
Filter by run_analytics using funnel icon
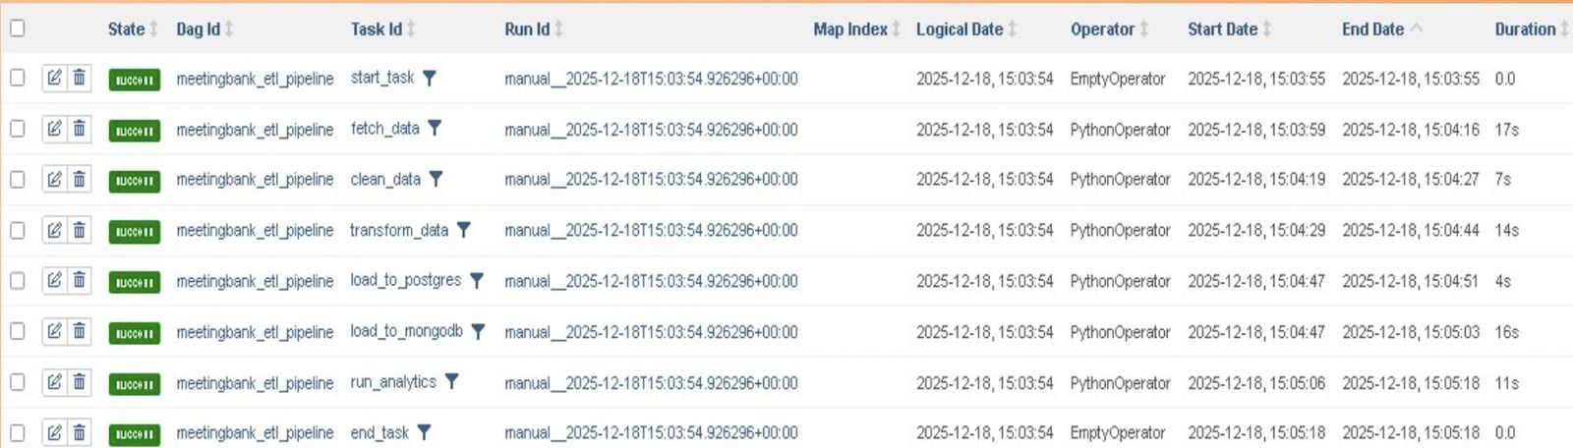pos(451,381)
